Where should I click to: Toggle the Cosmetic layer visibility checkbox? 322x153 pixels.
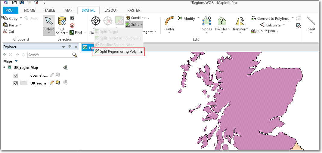(x=16, y=75)
